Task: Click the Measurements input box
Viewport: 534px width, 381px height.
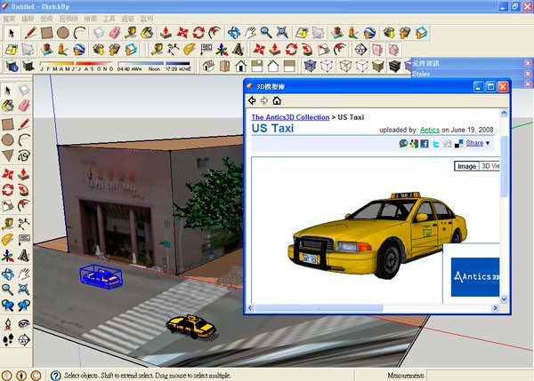Action: click(480, 376)
